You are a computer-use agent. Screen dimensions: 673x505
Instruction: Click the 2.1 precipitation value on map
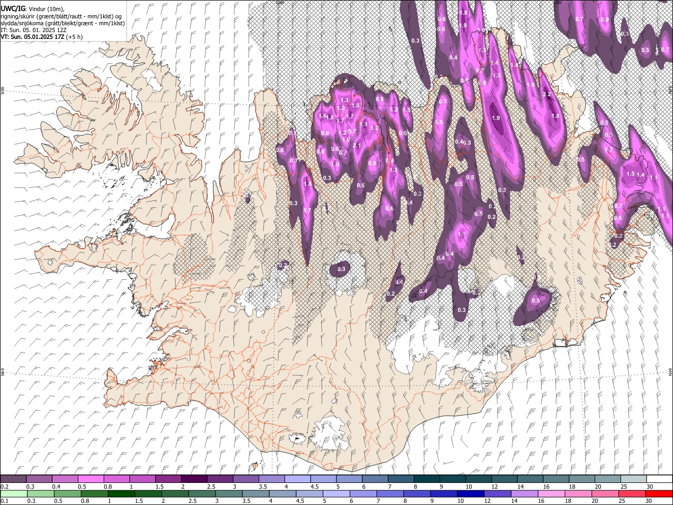[356, 146]
